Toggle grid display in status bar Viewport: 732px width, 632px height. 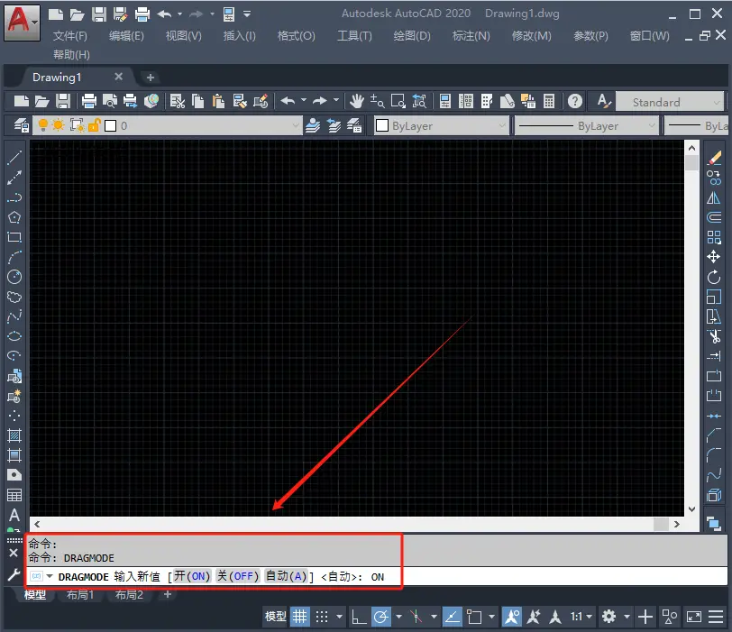coord(299,617)
